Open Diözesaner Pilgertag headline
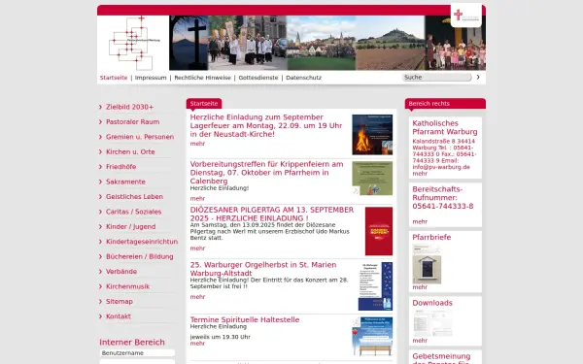The width and height of the screenshot is (583, 364). 272,214
